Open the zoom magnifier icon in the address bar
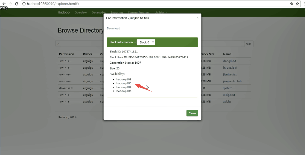Viewport: 306px width, 155px height. click(292, 4)
